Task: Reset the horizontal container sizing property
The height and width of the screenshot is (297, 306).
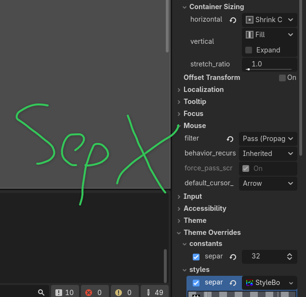Action: [233, 20]
